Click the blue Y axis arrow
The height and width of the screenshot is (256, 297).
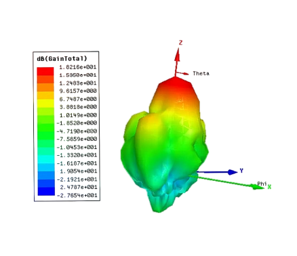click(217, 172)
